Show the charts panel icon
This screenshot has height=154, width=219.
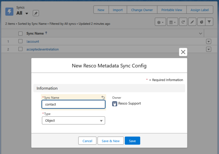click(201, 22)
